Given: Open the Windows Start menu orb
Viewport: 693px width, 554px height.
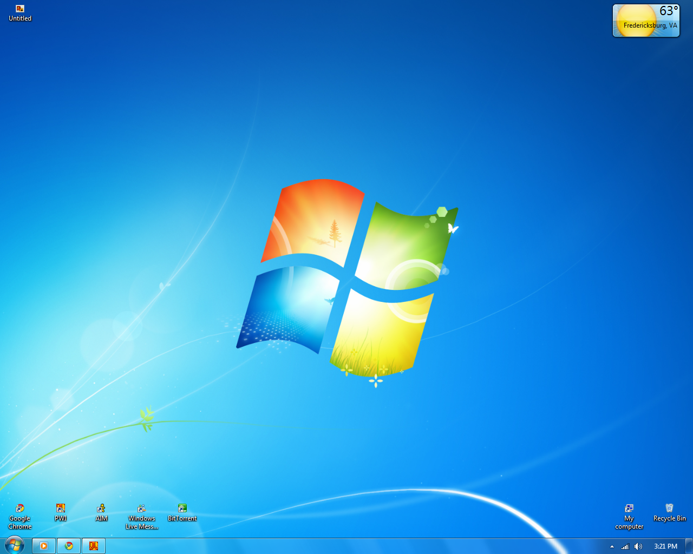Looking at the screenshot, I should [x=15, y=545].
